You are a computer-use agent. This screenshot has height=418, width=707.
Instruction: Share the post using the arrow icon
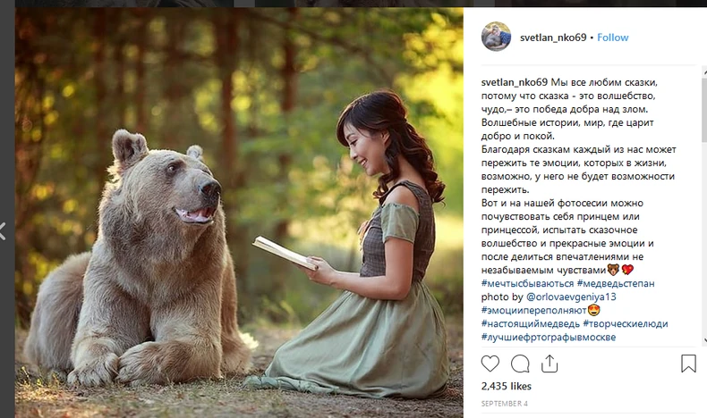pos(549,363)
